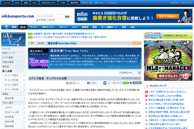Image resolution: width=194 pixels, height=129 pixels.
Task: Open the ranking 1 article about イチロー
Action: (167, 92)
